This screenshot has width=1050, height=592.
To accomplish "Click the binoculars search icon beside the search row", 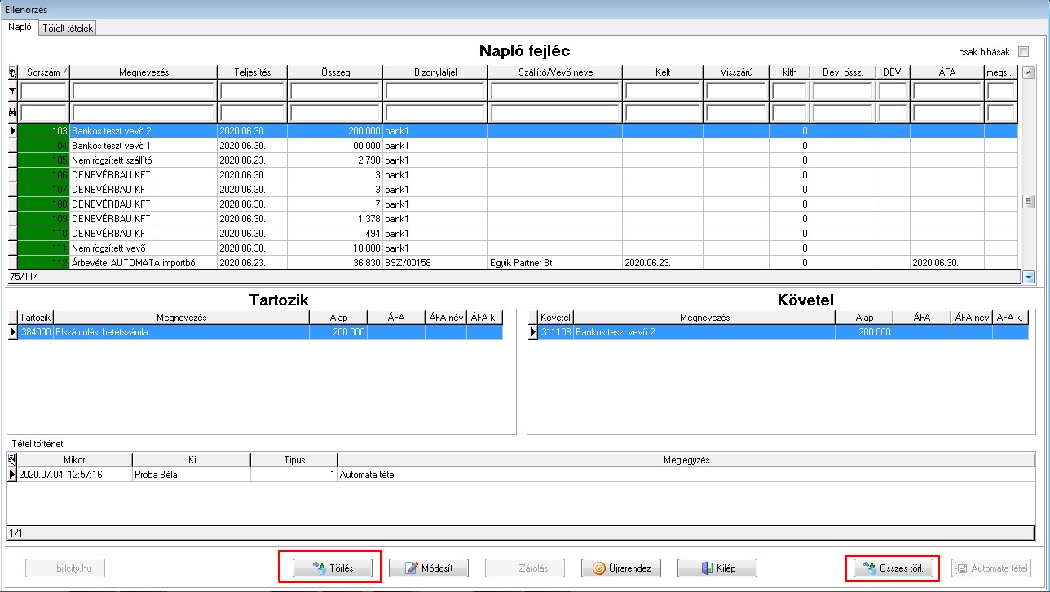I will [x=12, y=112].
